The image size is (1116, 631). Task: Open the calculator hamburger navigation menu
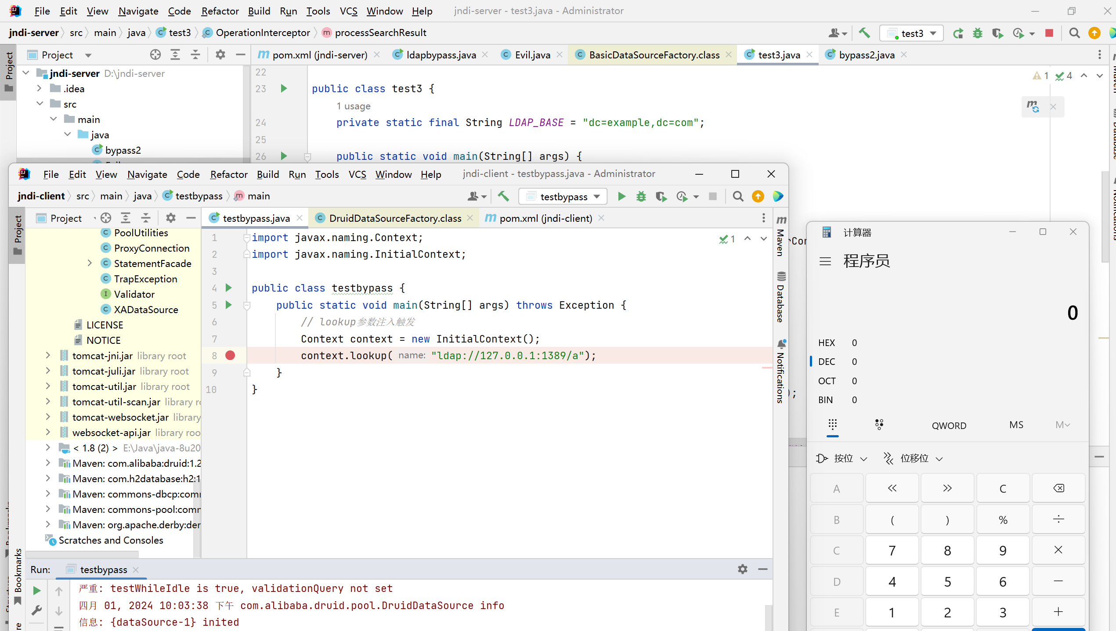tap(825, 261)
